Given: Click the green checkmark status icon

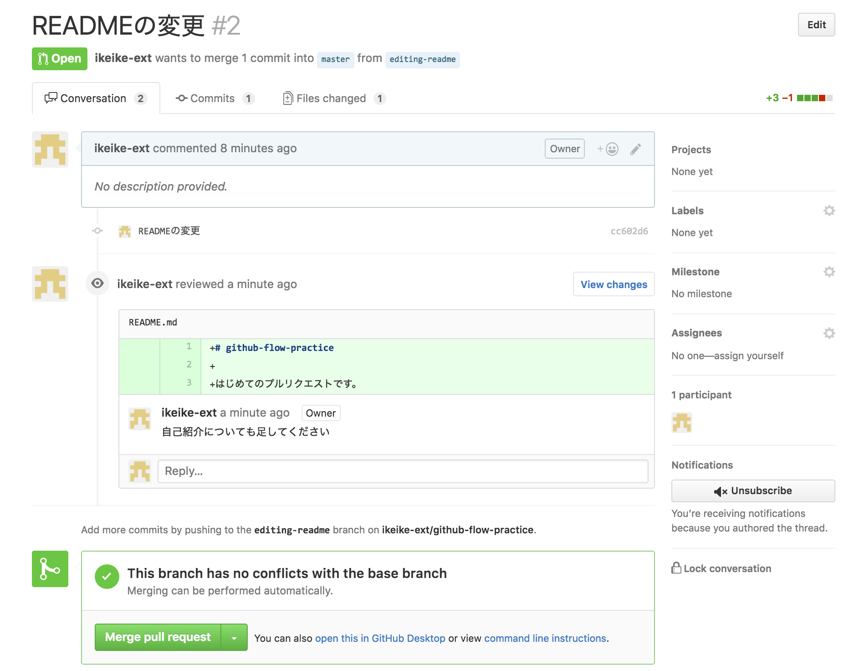Looking at the screenshot, I should point(107,577).
